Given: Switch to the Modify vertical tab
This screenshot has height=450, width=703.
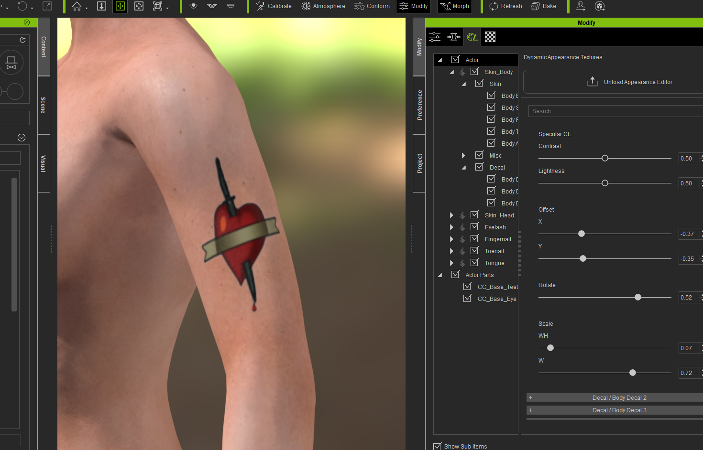Looking at the screenshot, I should click(x=419, y=47).
